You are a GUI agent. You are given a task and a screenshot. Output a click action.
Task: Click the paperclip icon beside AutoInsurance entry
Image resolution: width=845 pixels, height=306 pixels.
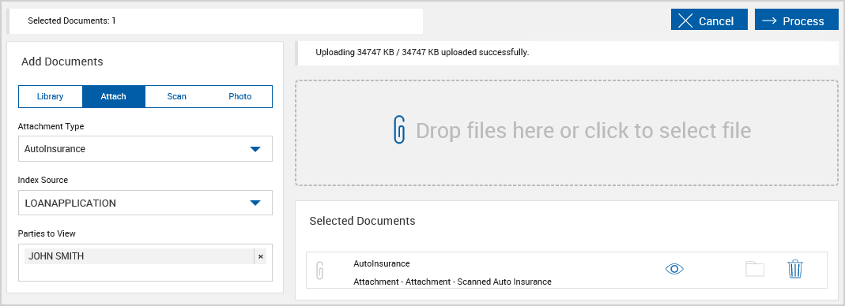tap(319, 271)
